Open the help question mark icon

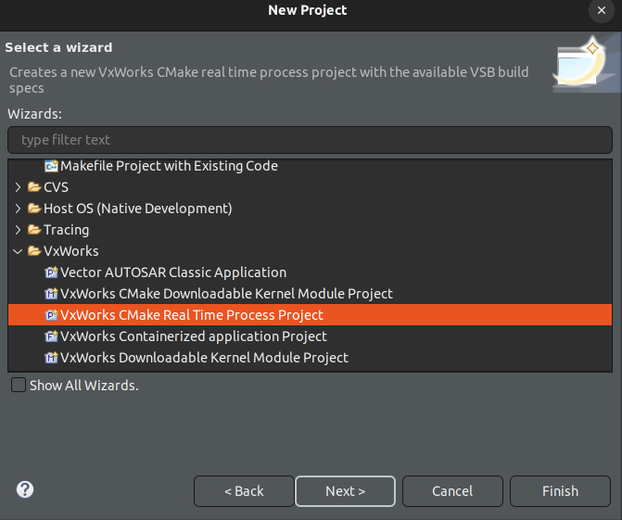click(x=25, y=489)
